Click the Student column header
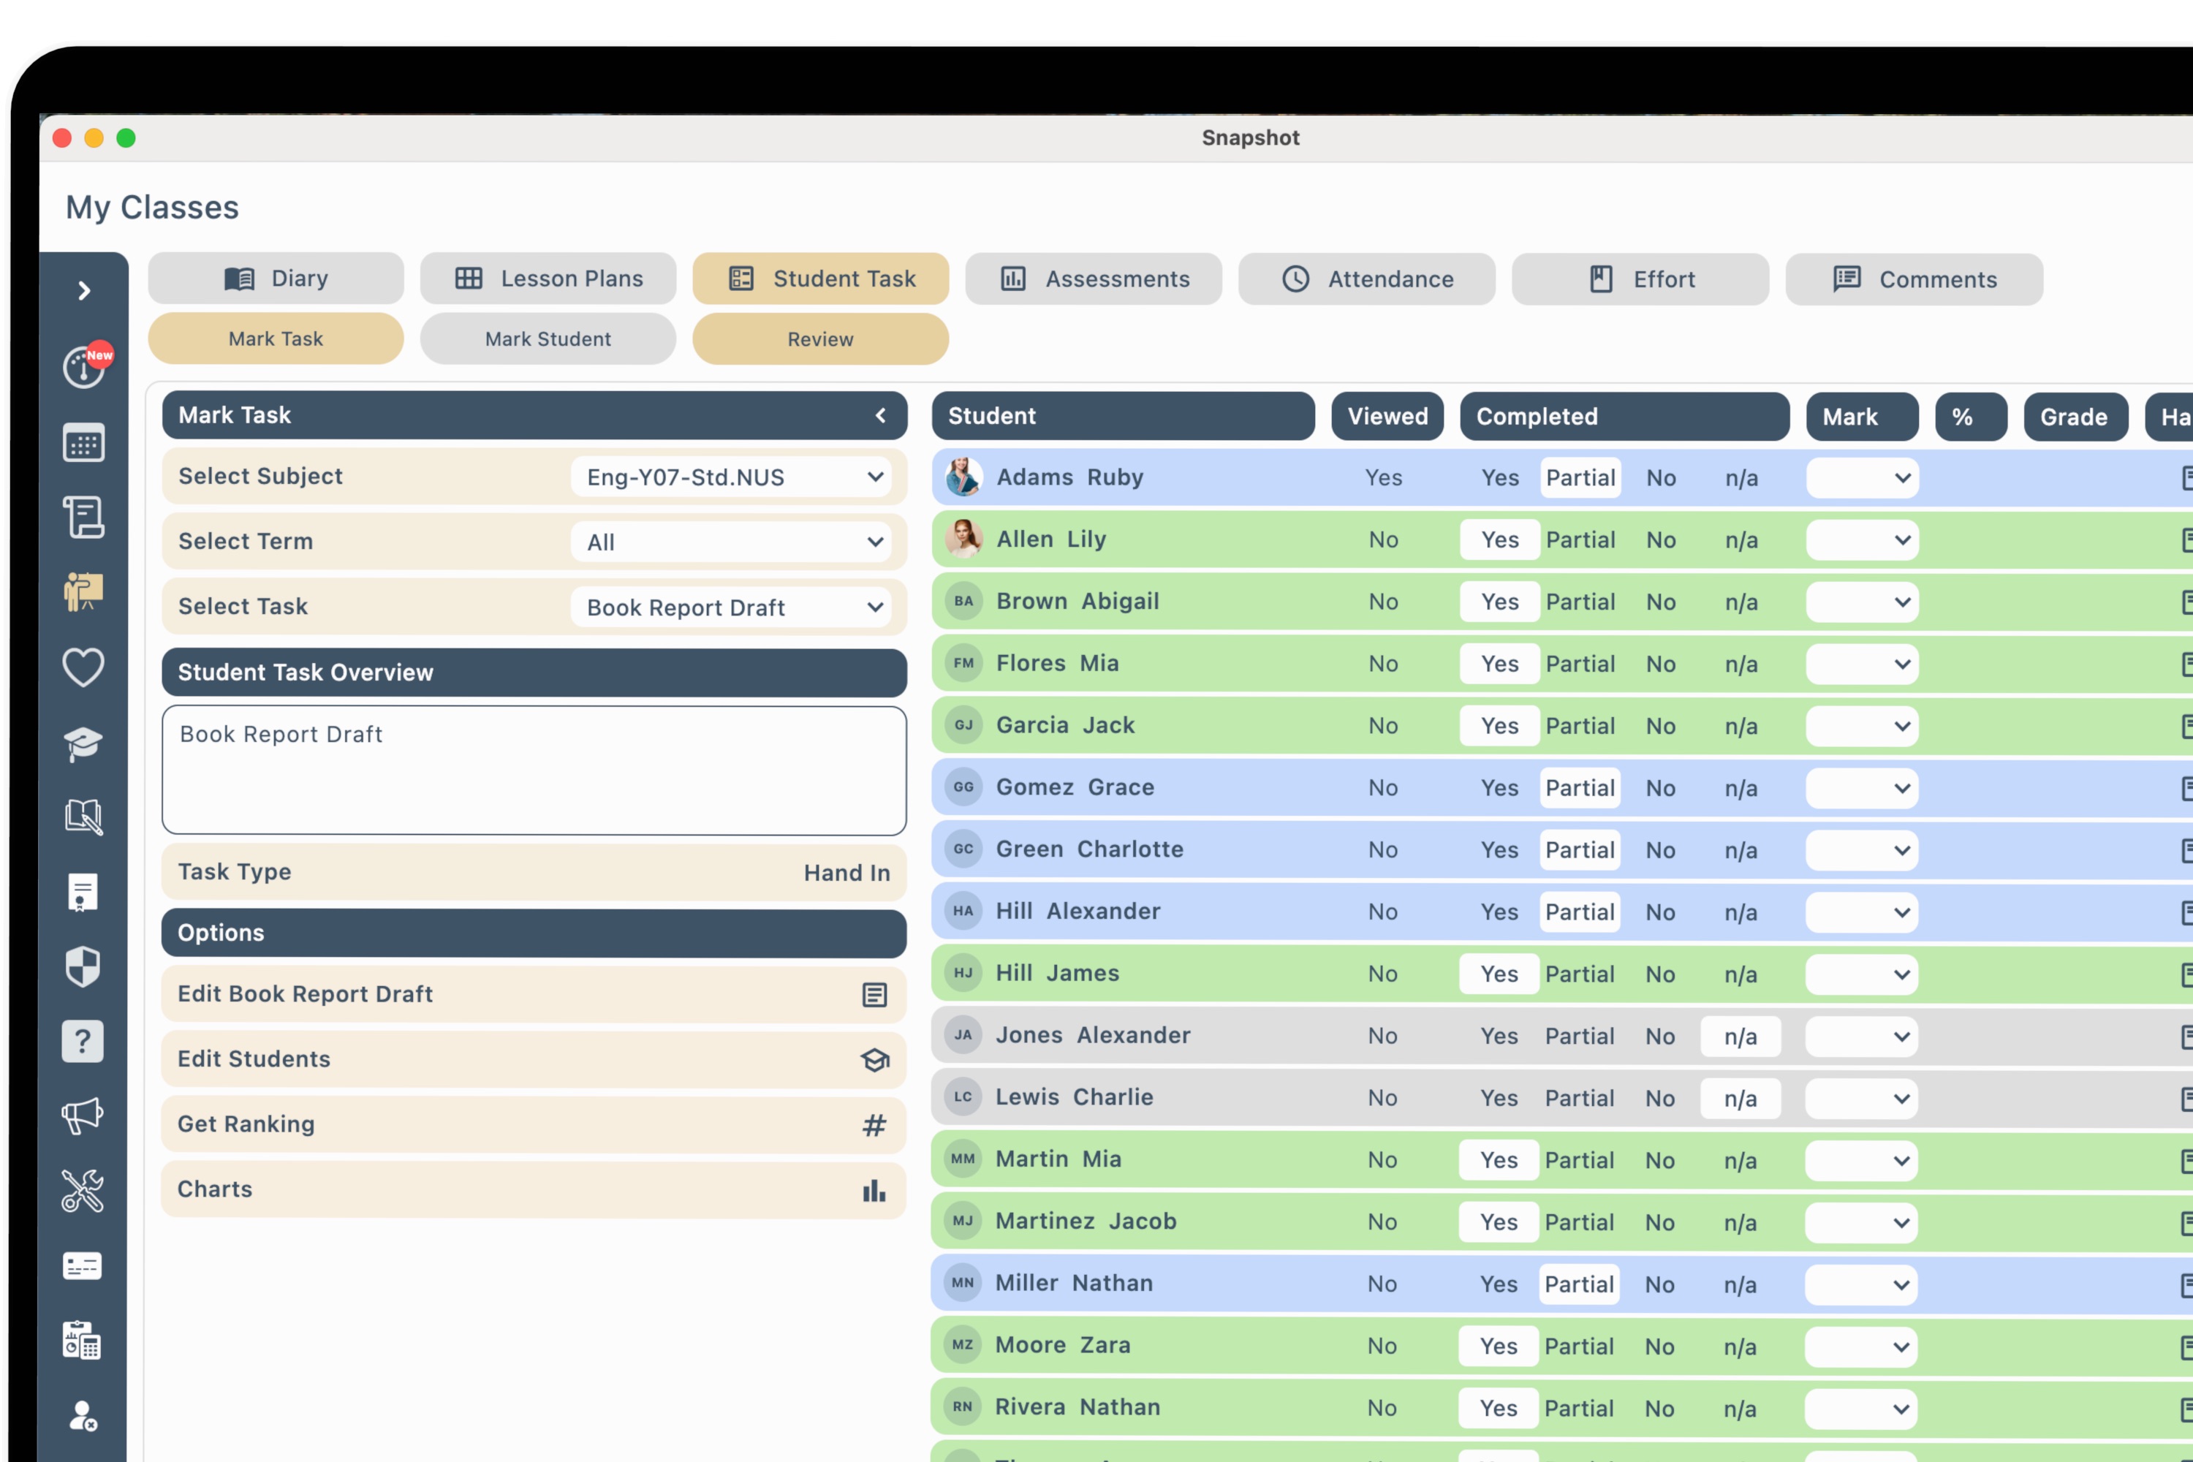The height and width of the screenshot is (1462, 2193). click(1124, 417)
